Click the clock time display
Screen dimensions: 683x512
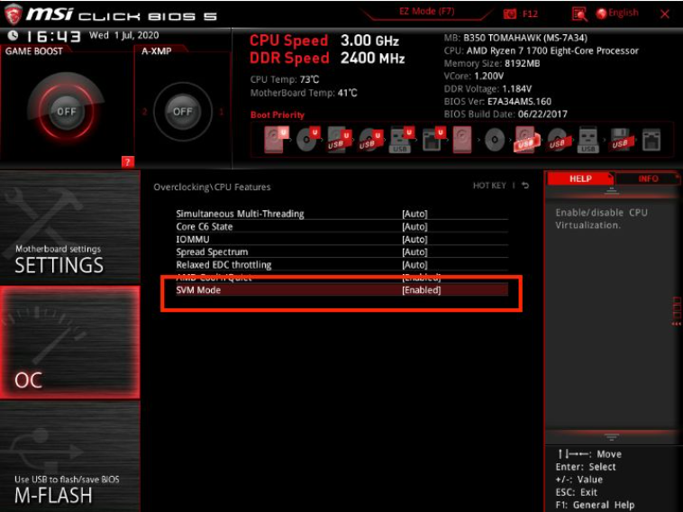(x=53, y=36)
